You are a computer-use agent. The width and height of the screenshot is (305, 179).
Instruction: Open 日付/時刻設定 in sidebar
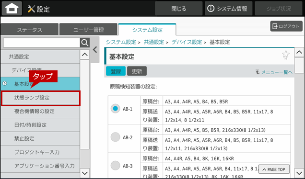pos(40,125)
